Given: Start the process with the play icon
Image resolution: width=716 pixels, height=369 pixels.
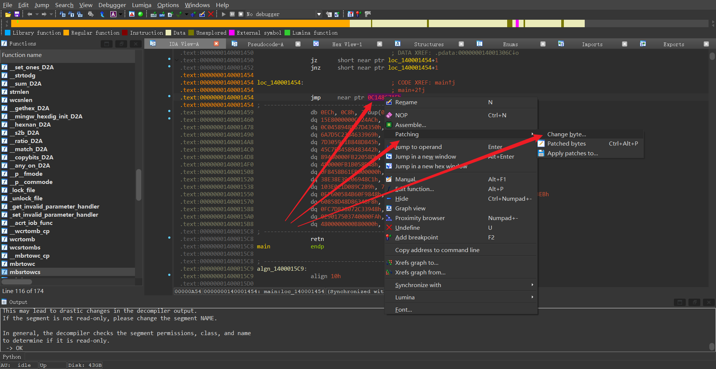Looking at the screenshot, I should tap(224, 14).
